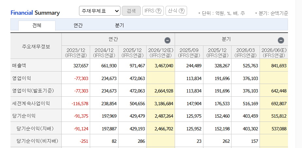Select the 2026/12(E) column header
This screenshot has width=302, height=148.
(x=161, y=52)
